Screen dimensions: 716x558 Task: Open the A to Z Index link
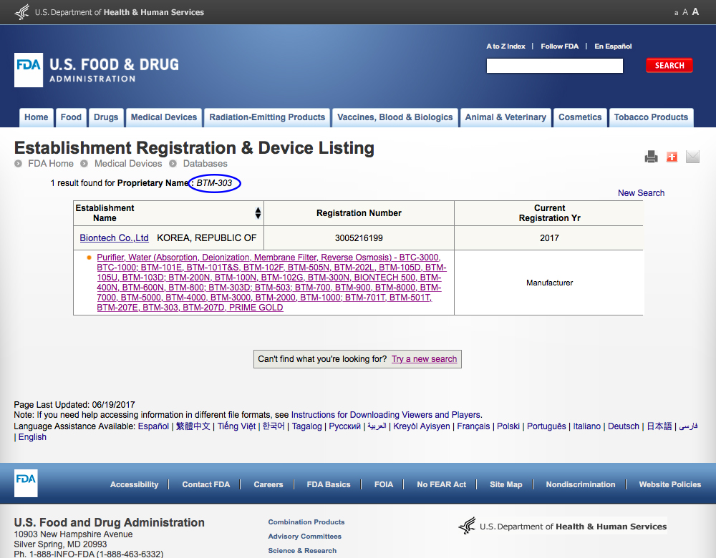(505, 46)
